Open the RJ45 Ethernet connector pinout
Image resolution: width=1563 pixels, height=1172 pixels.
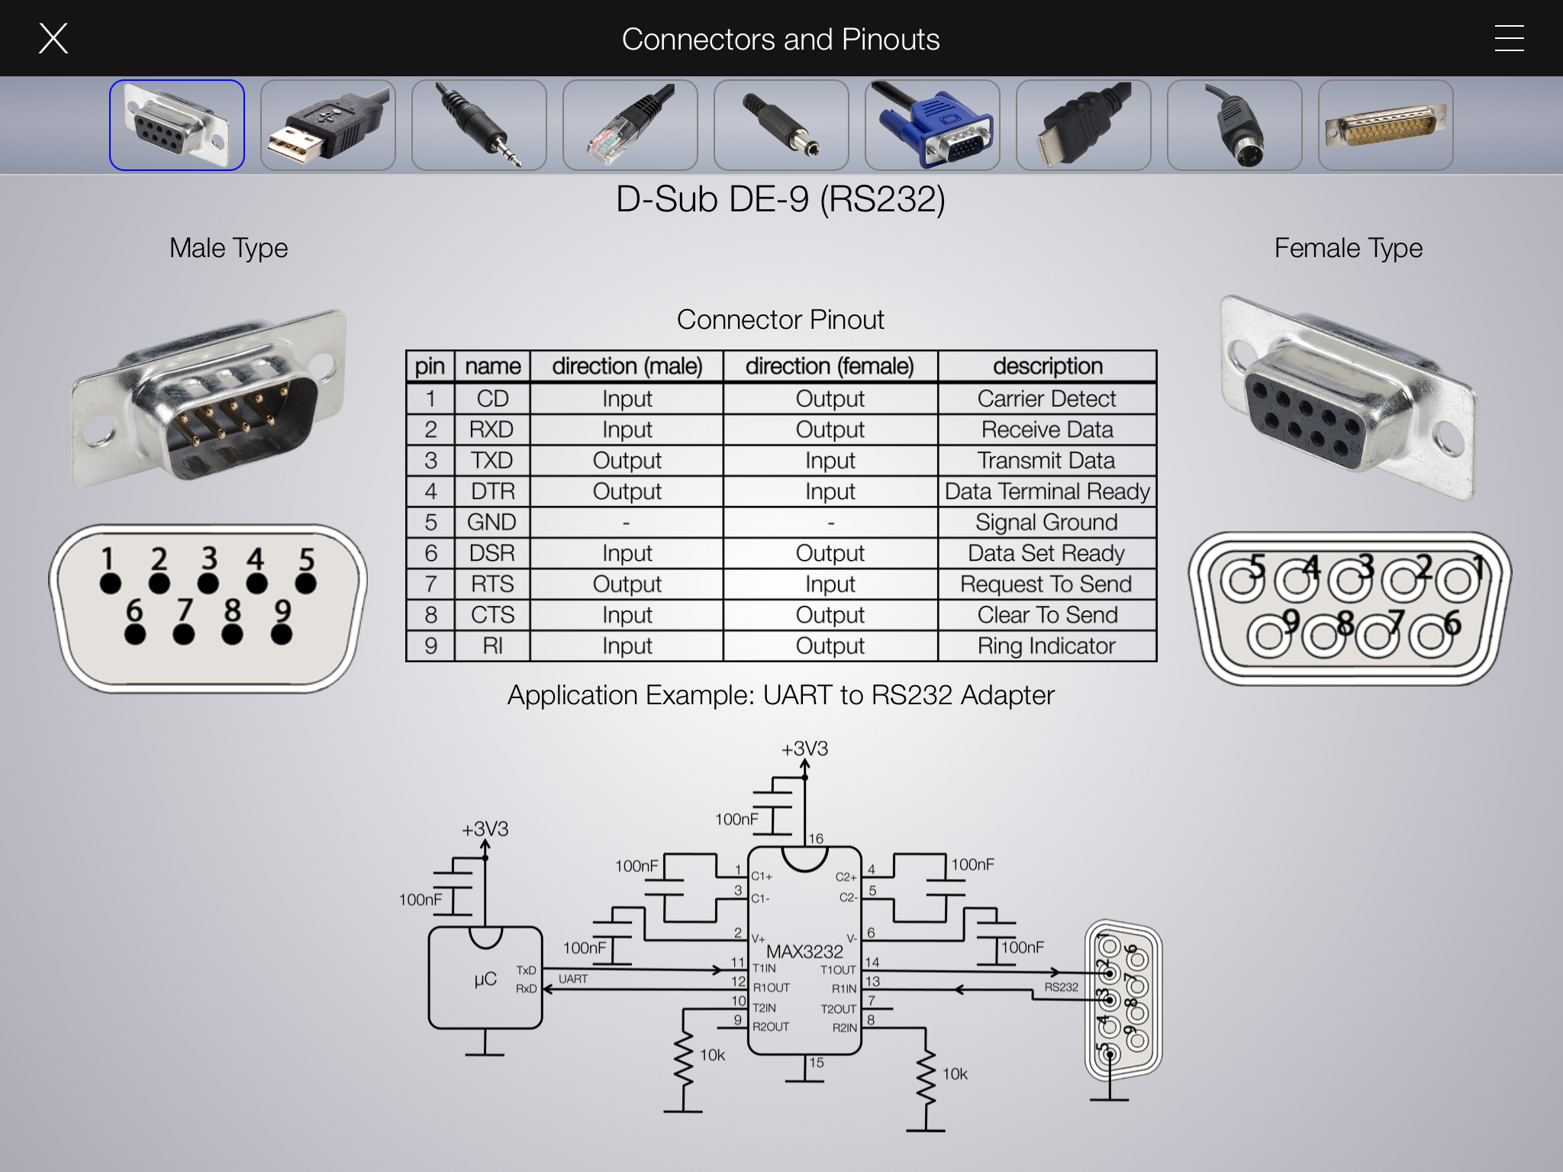coord(630,125)
